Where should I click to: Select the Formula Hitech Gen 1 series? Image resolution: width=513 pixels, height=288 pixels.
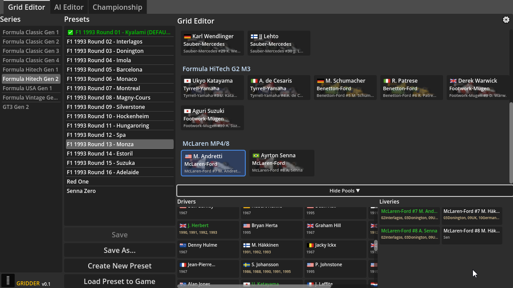31,69
